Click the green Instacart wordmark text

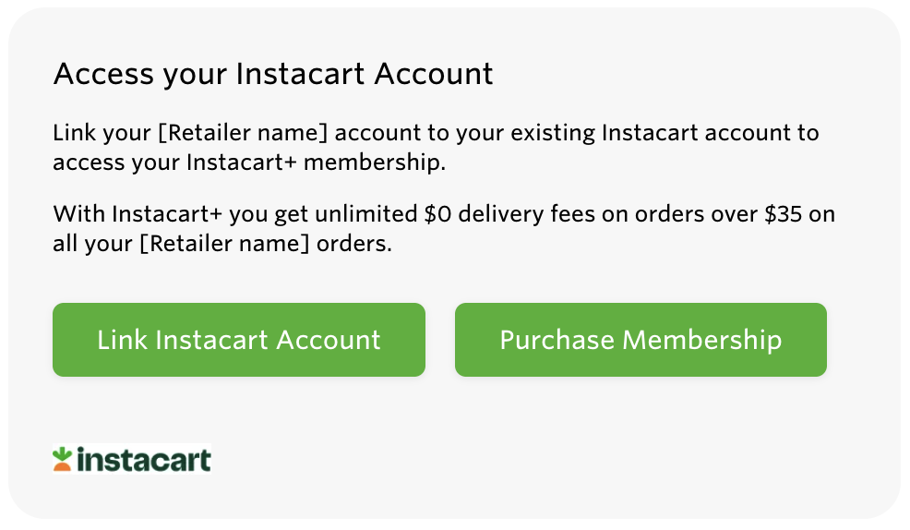click(143, 460)
